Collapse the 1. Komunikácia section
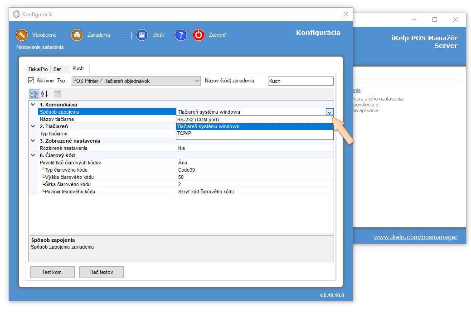This screenshot has width=471, height=312. [33, 105]
